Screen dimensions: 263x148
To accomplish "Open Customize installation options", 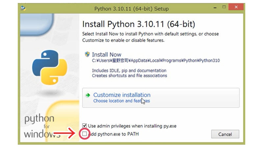I will tap(161, 98).
